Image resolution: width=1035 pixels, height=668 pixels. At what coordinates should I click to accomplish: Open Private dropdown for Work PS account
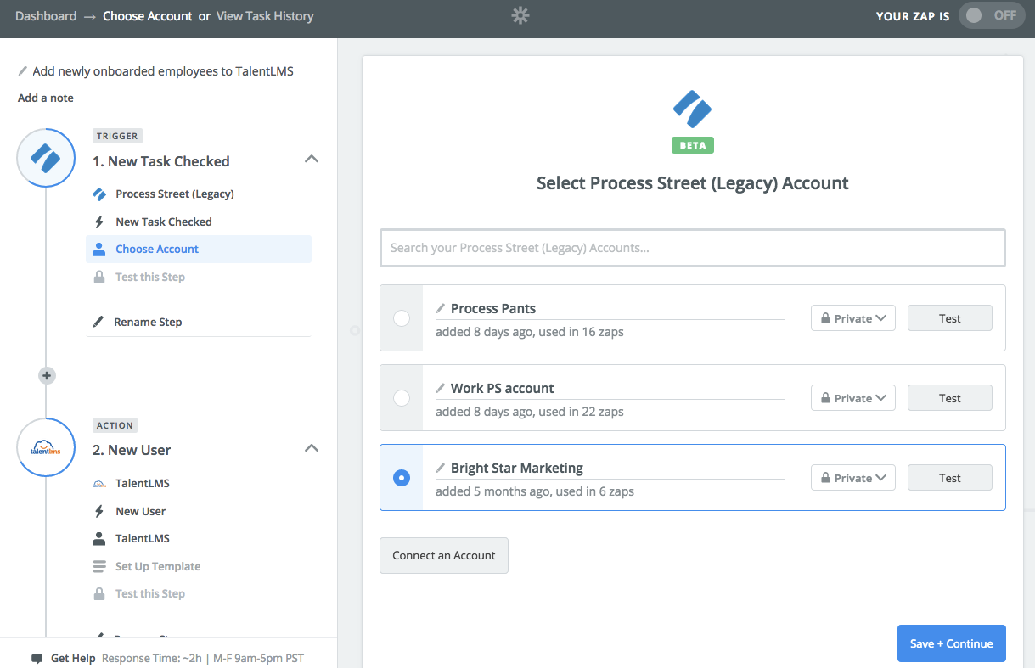[x=853, y=398]
